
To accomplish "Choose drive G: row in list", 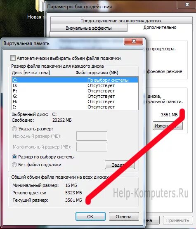I will click(x=75, y=96).
